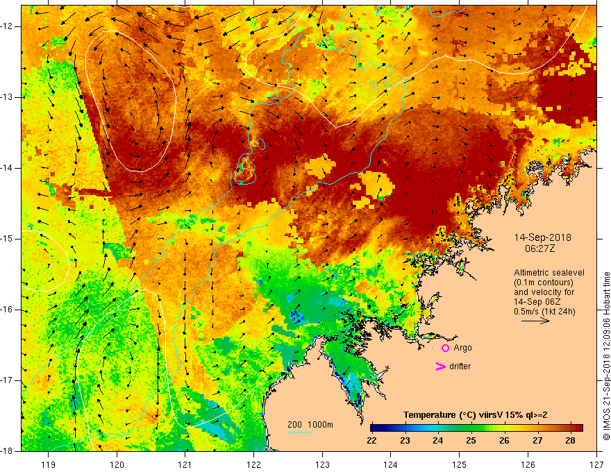Screen dimensions: 611x472
Task: Click the "06:27Z" time text
Action: pos(539,248)
